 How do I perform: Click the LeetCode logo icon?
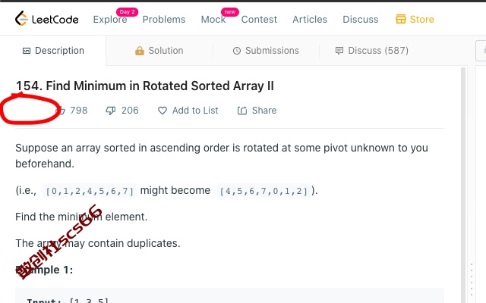21,18
